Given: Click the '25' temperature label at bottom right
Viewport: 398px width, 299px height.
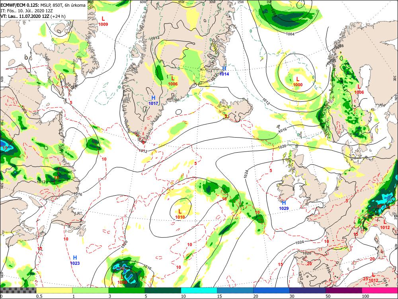Looking at the screenshot, I should (365, 279).
